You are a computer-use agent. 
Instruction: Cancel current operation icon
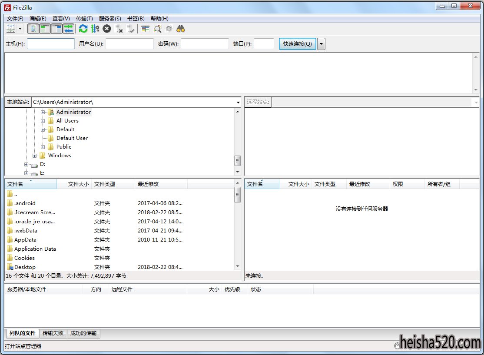107,29
